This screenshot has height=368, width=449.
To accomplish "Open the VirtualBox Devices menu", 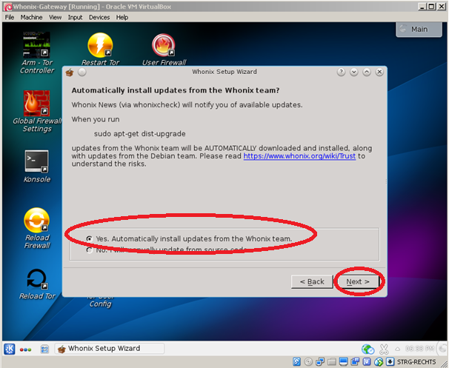I will click(x=99, y=18).
